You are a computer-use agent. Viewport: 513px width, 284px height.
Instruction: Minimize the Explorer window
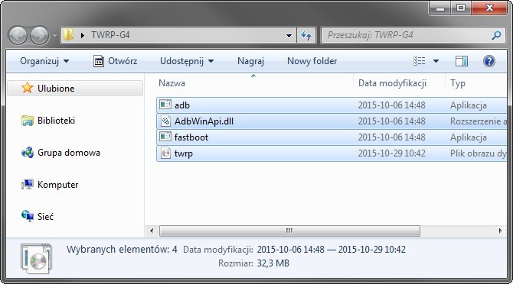(x=440, y=8)
